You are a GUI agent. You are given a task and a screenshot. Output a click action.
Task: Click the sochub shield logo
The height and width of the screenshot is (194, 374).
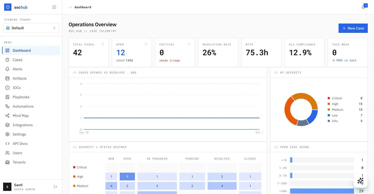[x=8, y=7]
